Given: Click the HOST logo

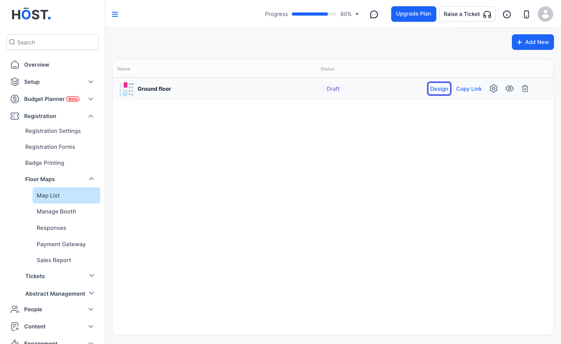Looking at the screenshot, I should click(31, 14).
